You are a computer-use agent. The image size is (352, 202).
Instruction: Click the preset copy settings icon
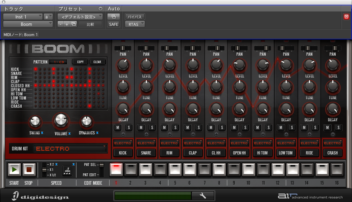coord(74,24)
